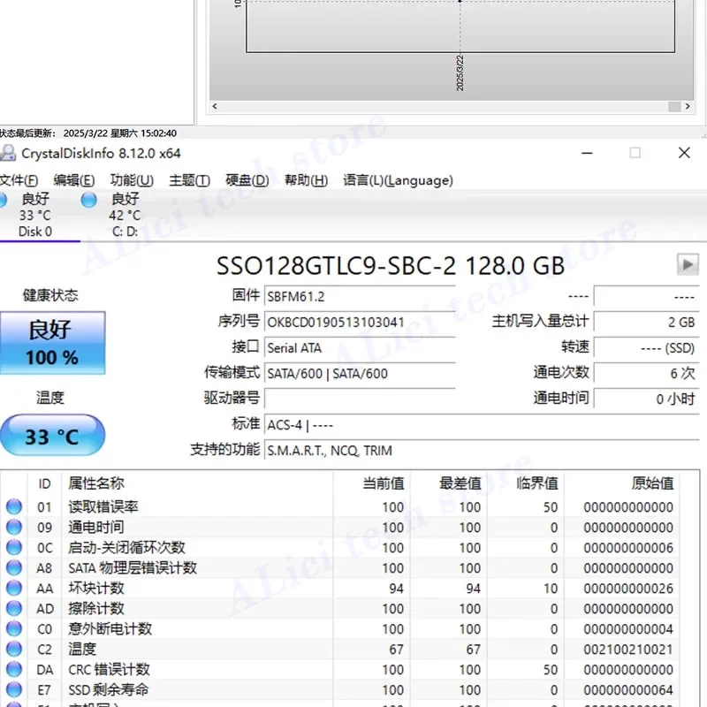Click the 临界值 column header

(526, 483)
